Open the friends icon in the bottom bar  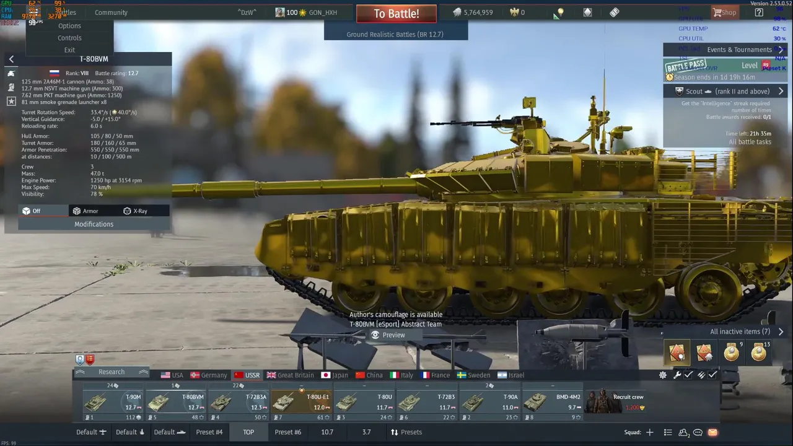point(683,432)
